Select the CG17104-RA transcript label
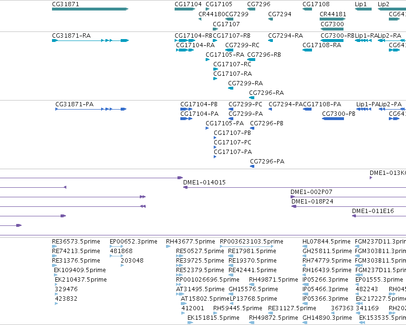 [195, 45]
